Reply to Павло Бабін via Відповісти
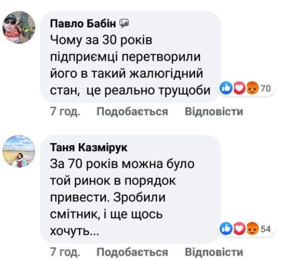Viewport: 287px width, 260px height. tap(214, 112)
